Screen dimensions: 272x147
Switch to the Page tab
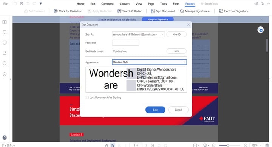point(151,4)
